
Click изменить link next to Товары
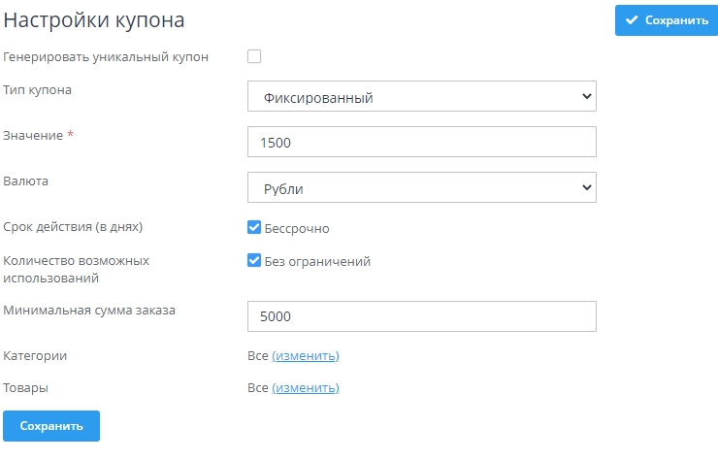[306, 388]
